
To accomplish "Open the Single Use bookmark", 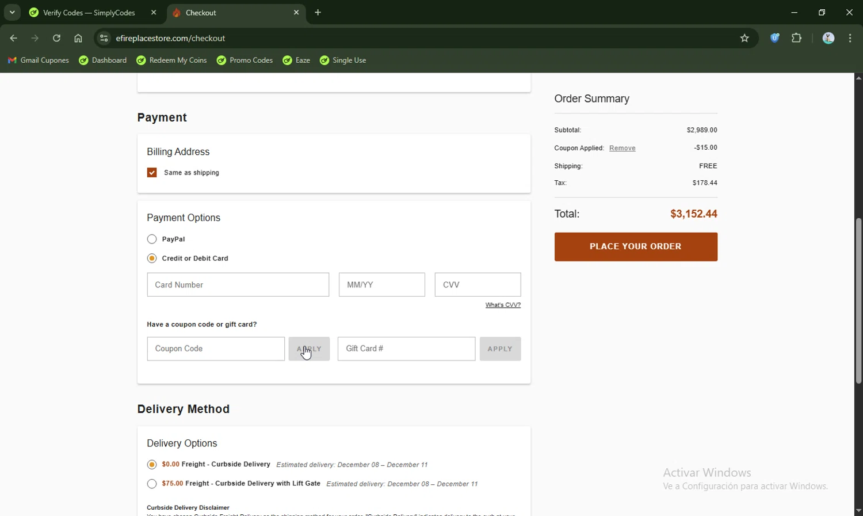I will (343, 60).
